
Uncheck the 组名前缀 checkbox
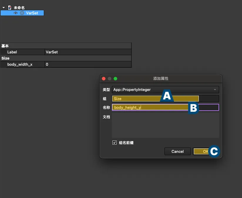tap(115, 143)
